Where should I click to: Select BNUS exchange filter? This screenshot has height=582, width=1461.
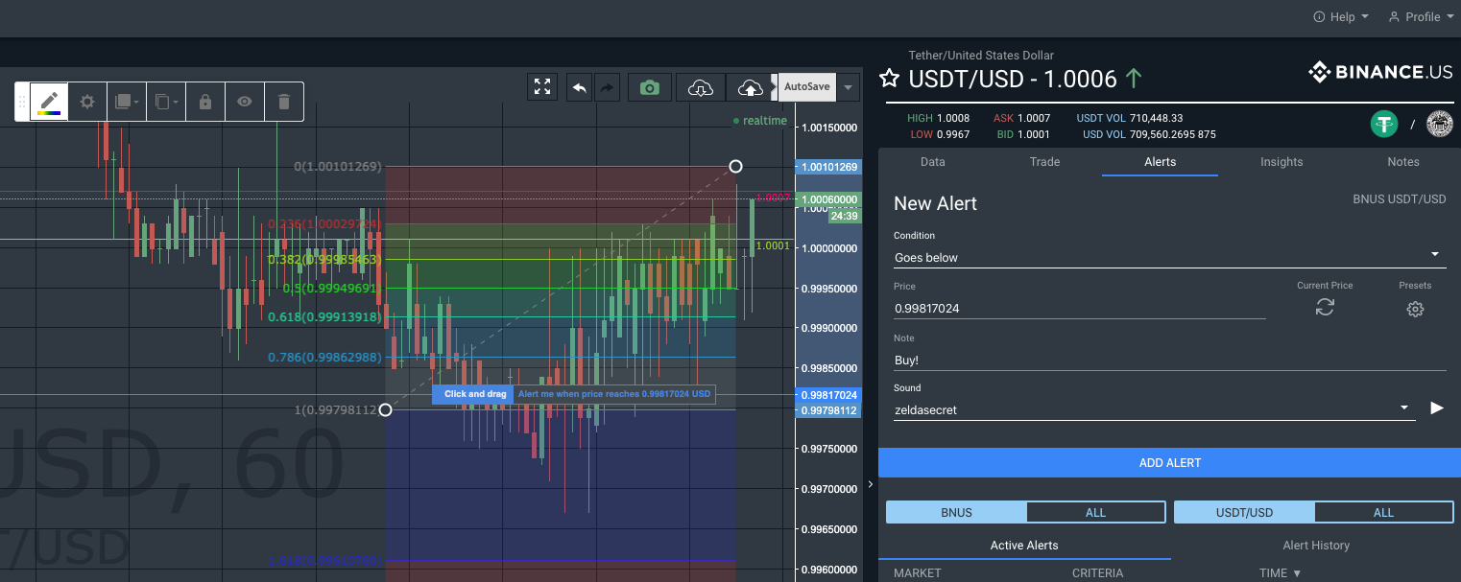[956, 512]
